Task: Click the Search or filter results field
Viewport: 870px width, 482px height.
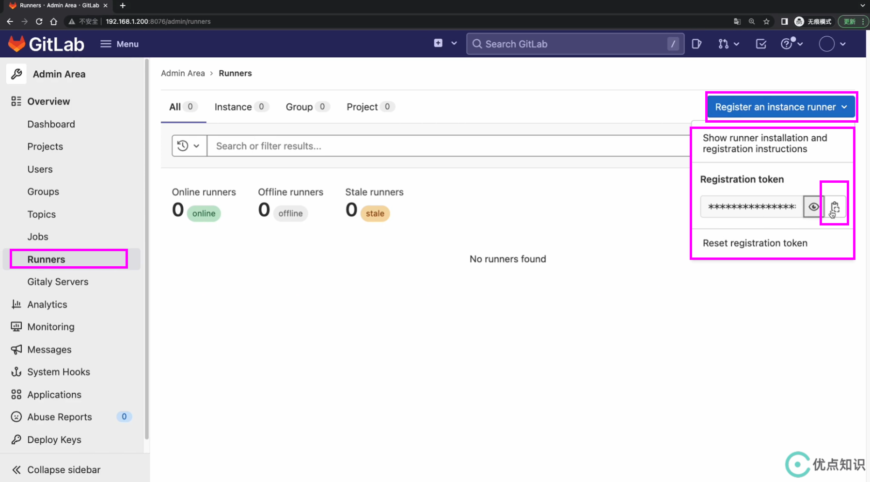Action: 449,146
